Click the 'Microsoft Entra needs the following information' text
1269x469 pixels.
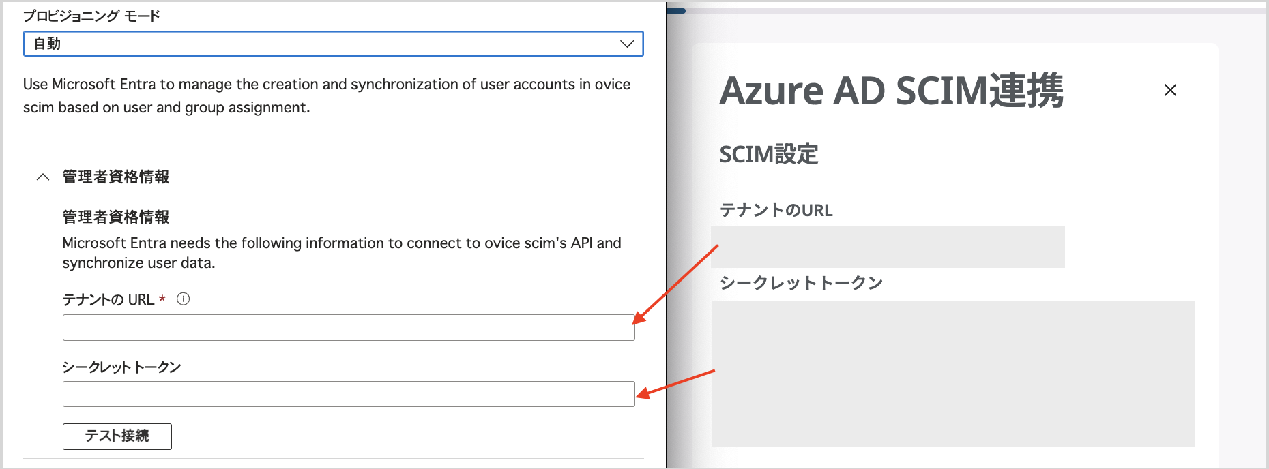coord(342,253)
